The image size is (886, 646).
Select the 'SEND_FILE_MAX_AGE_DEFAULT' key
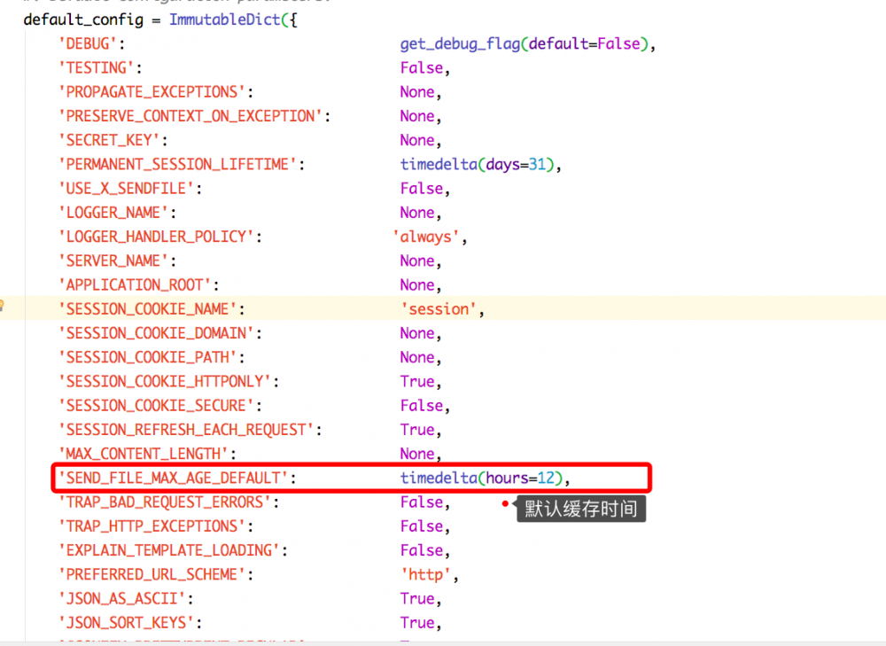[174, 479]
